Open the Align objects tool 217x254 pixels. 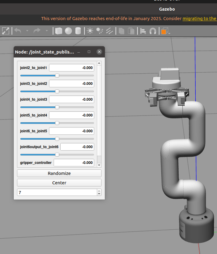143,31
